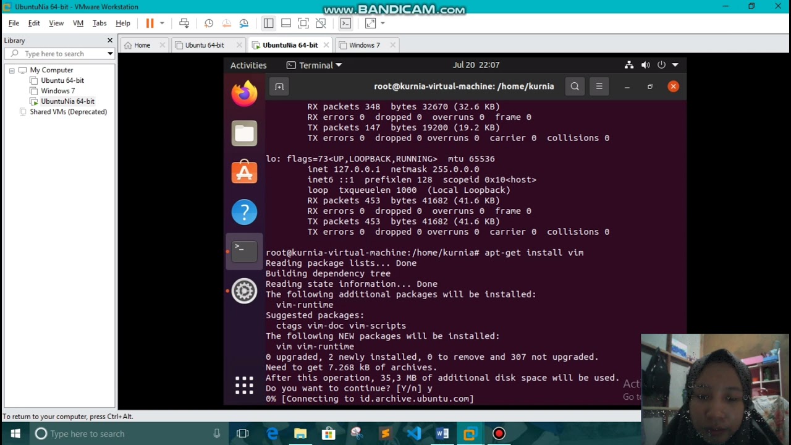Open Task View on taskbar
This screenshot has width=791, height=445.
[242, 434]
